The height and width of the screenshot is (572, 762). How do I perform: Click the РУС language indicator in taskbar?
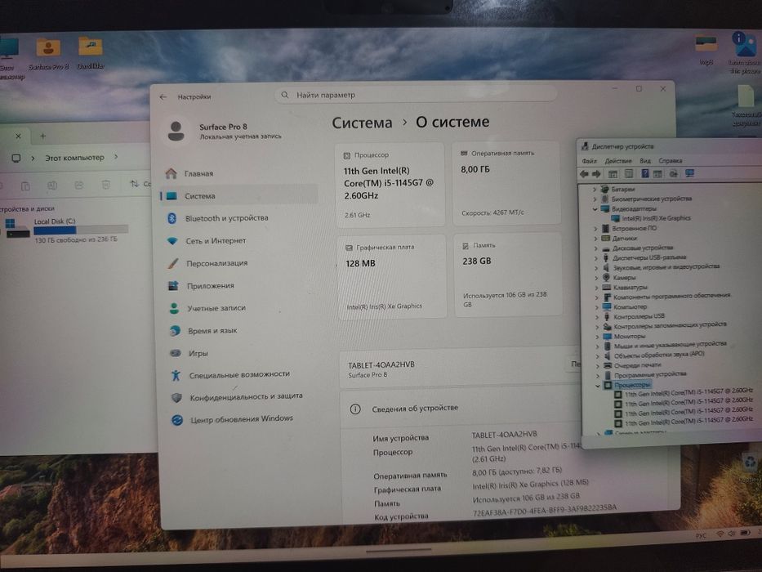tap(701, 535)
